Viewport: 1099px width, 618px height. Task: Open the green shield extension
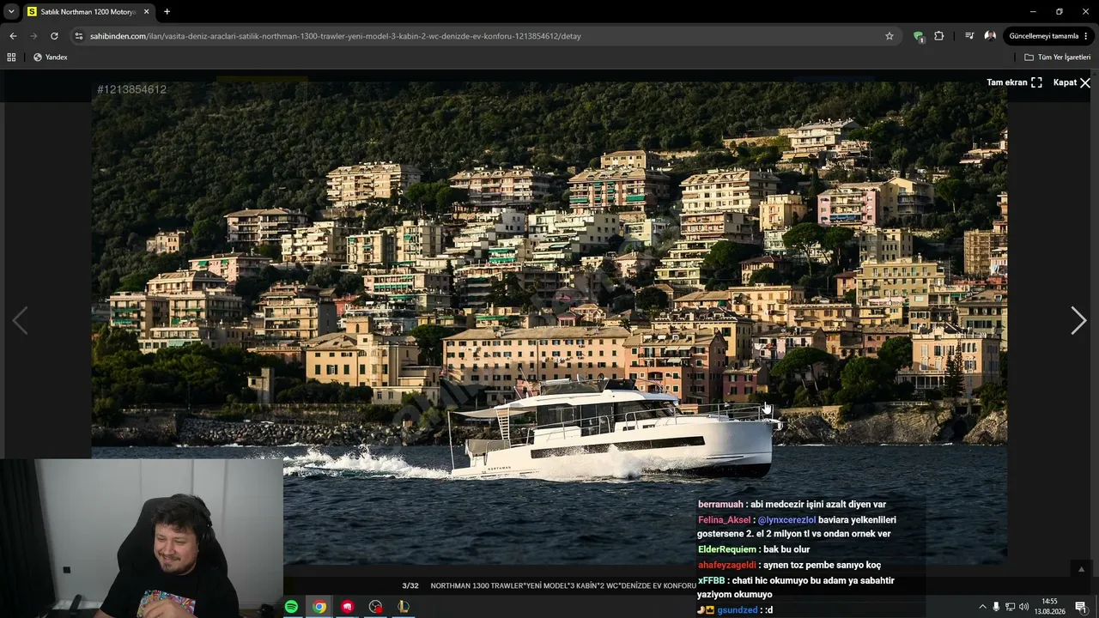coord(919,36)
